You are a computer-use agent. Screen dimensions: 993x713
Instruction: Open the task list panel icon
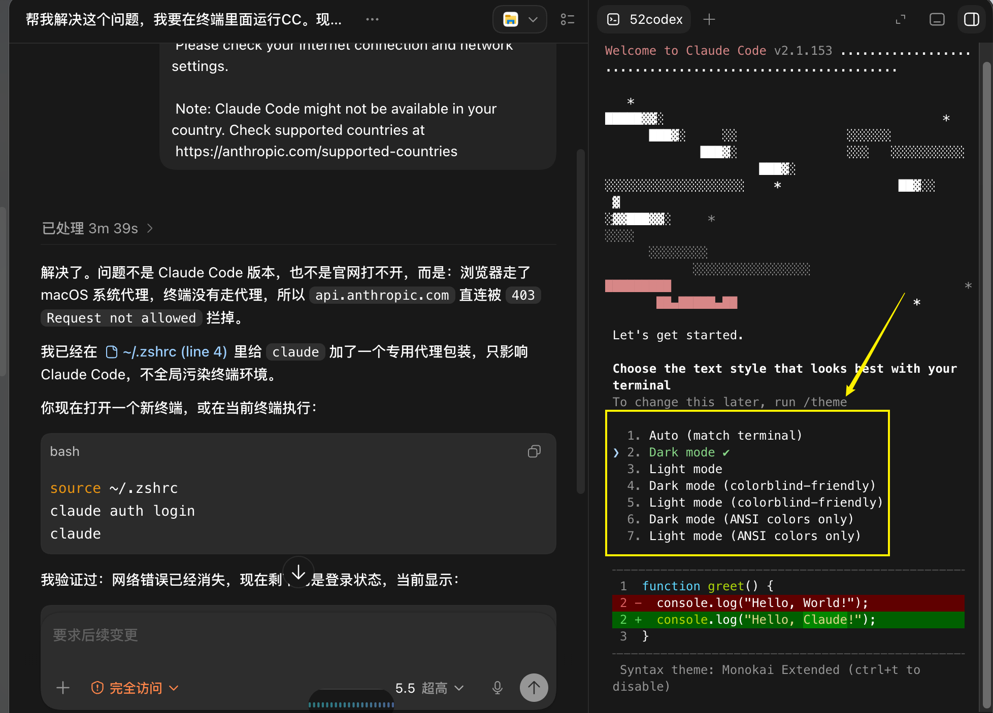pos(568,19)
